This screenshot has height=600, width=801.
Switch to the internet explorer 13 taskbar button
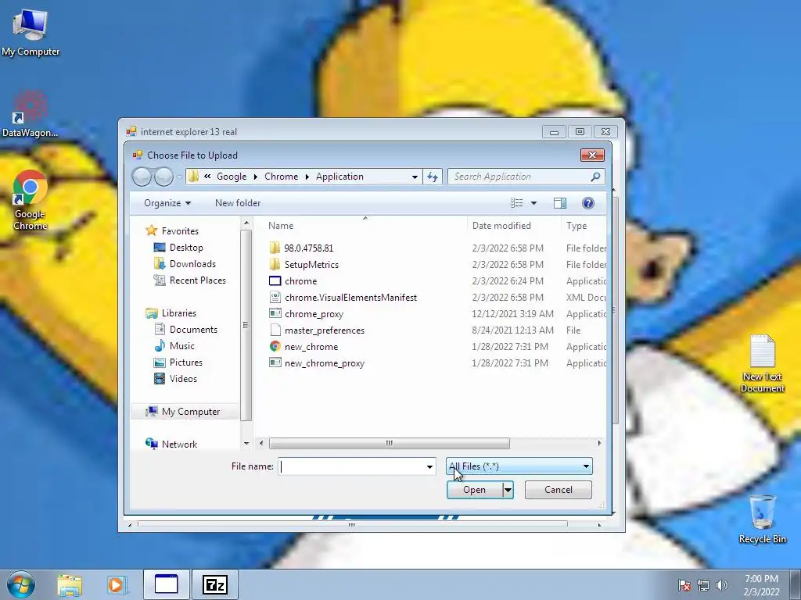167,584
